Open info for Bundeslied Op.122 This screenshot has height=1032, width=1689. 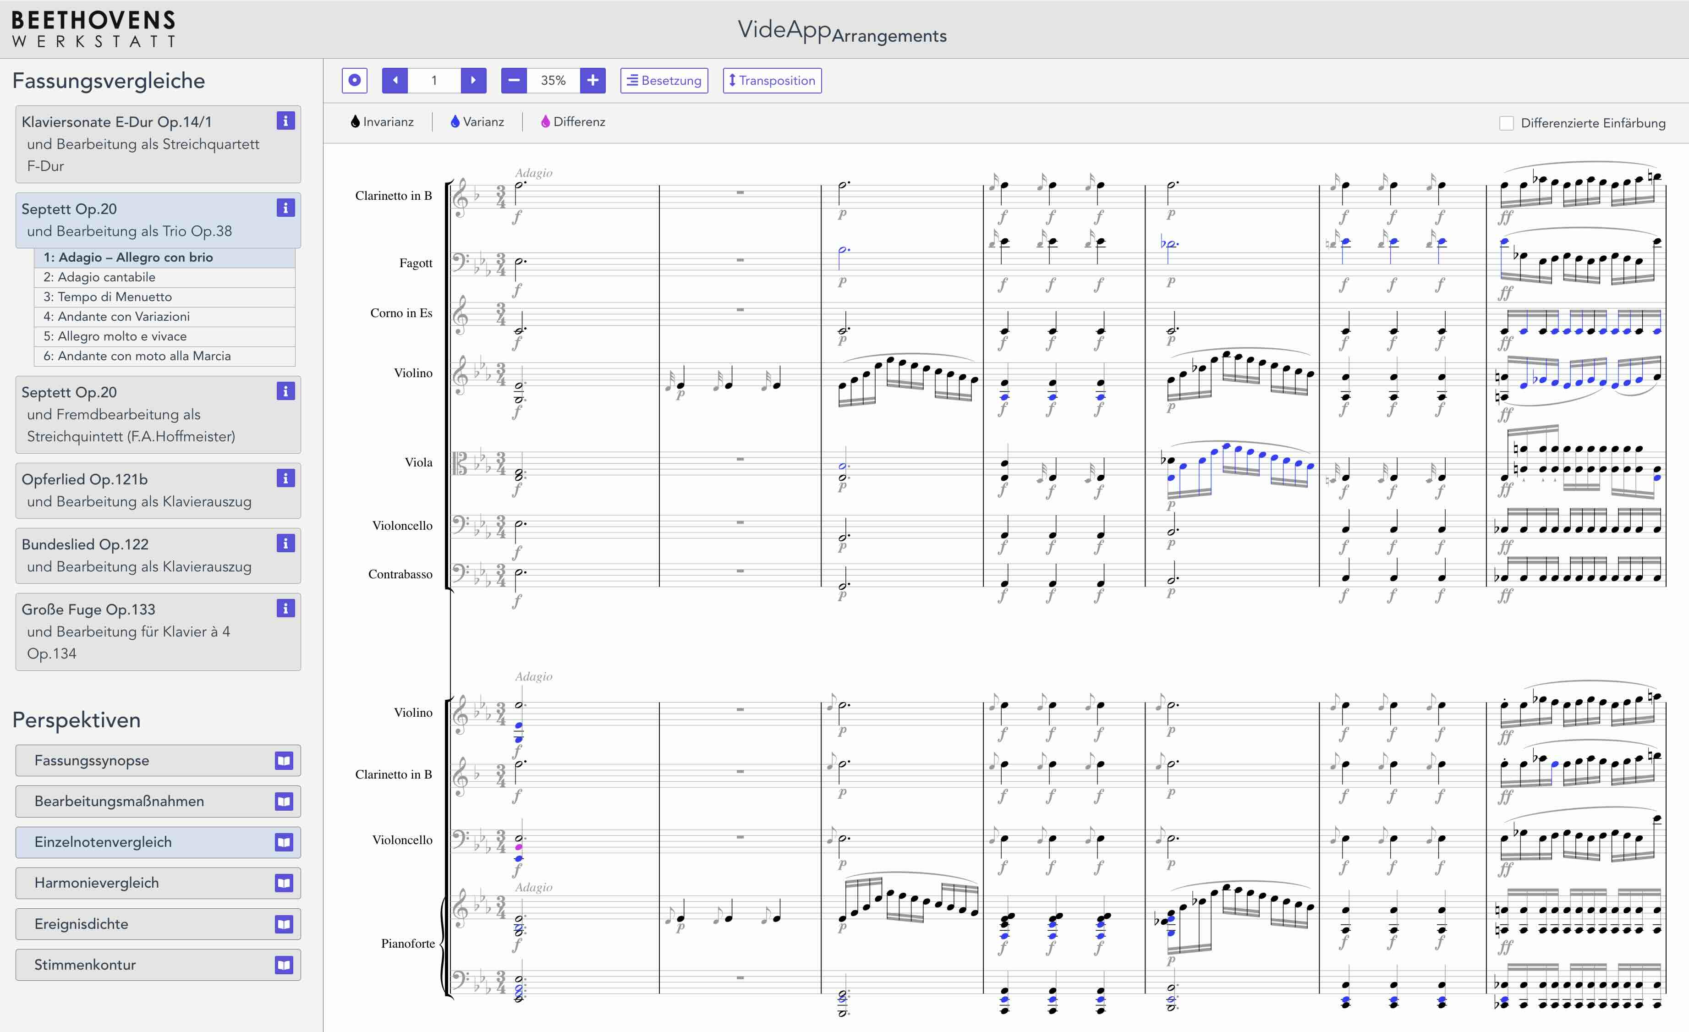point(285,543)
